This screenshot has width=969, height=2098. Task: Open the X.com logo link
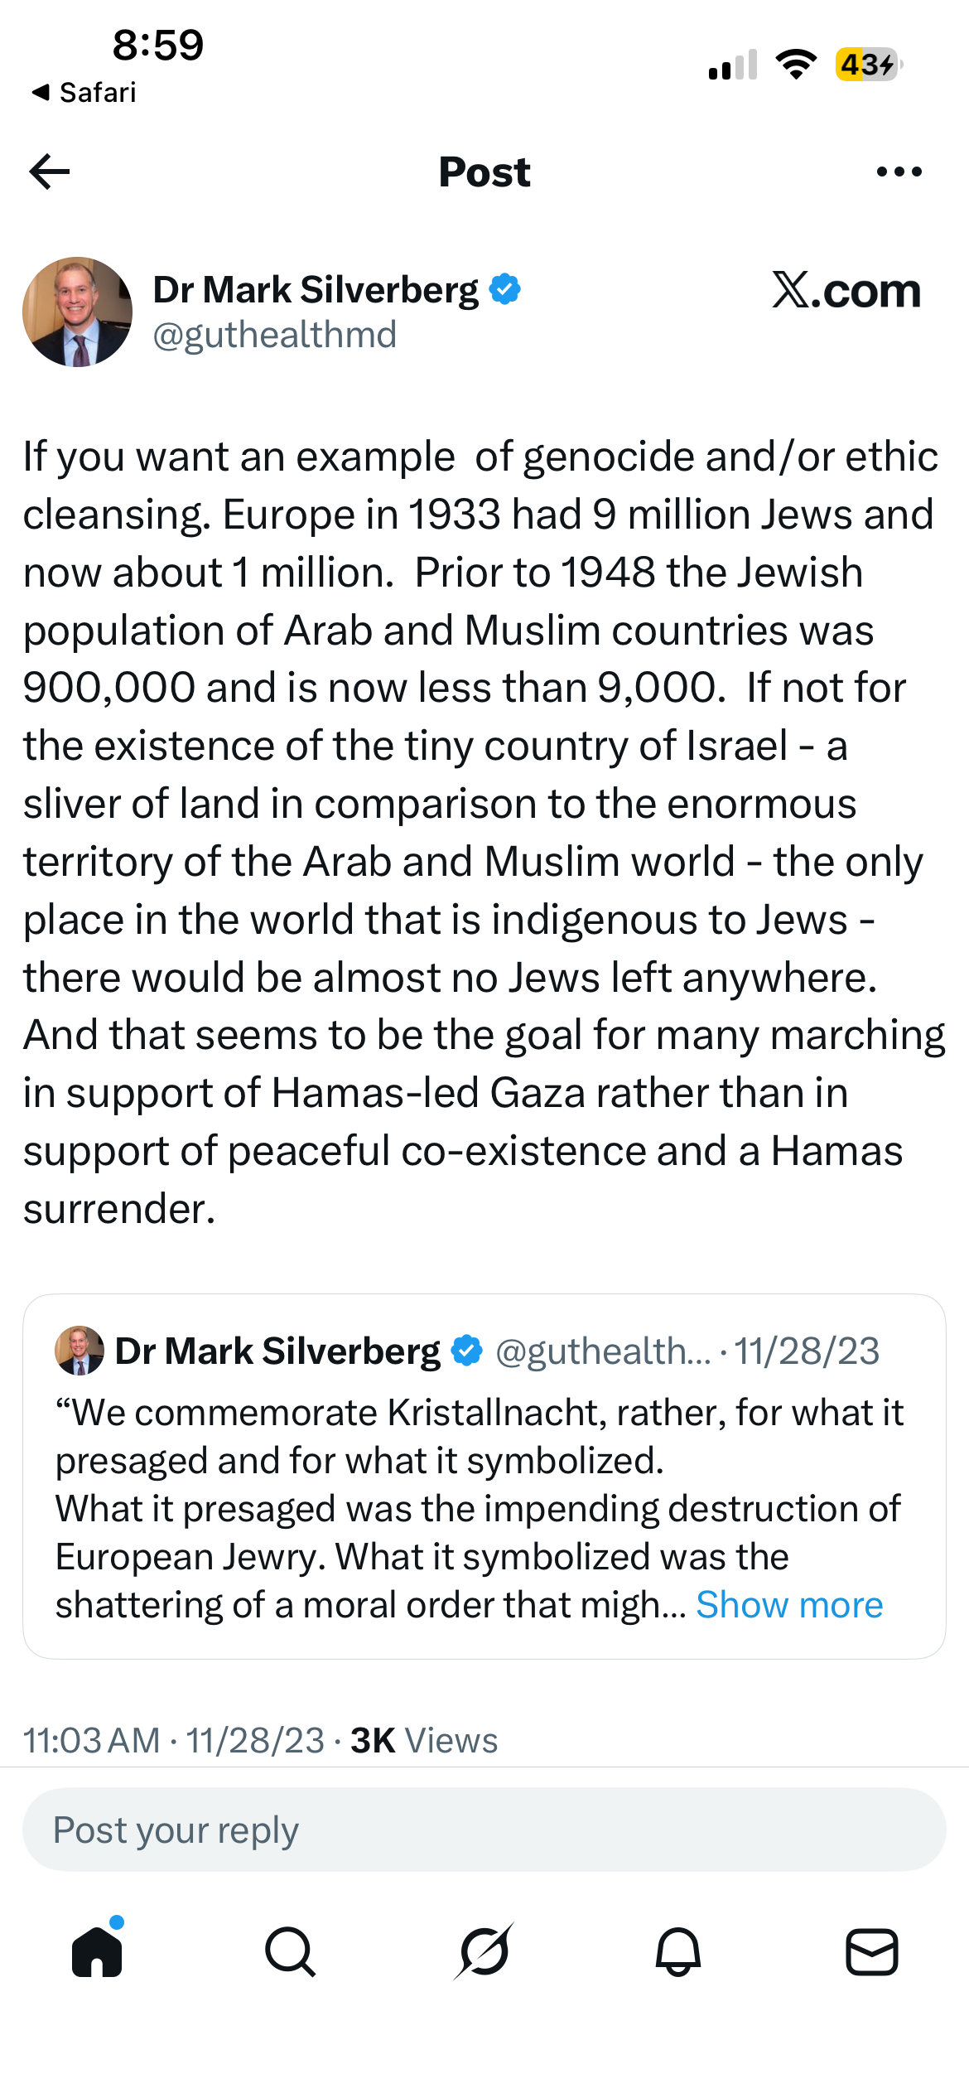click(846, 290)
